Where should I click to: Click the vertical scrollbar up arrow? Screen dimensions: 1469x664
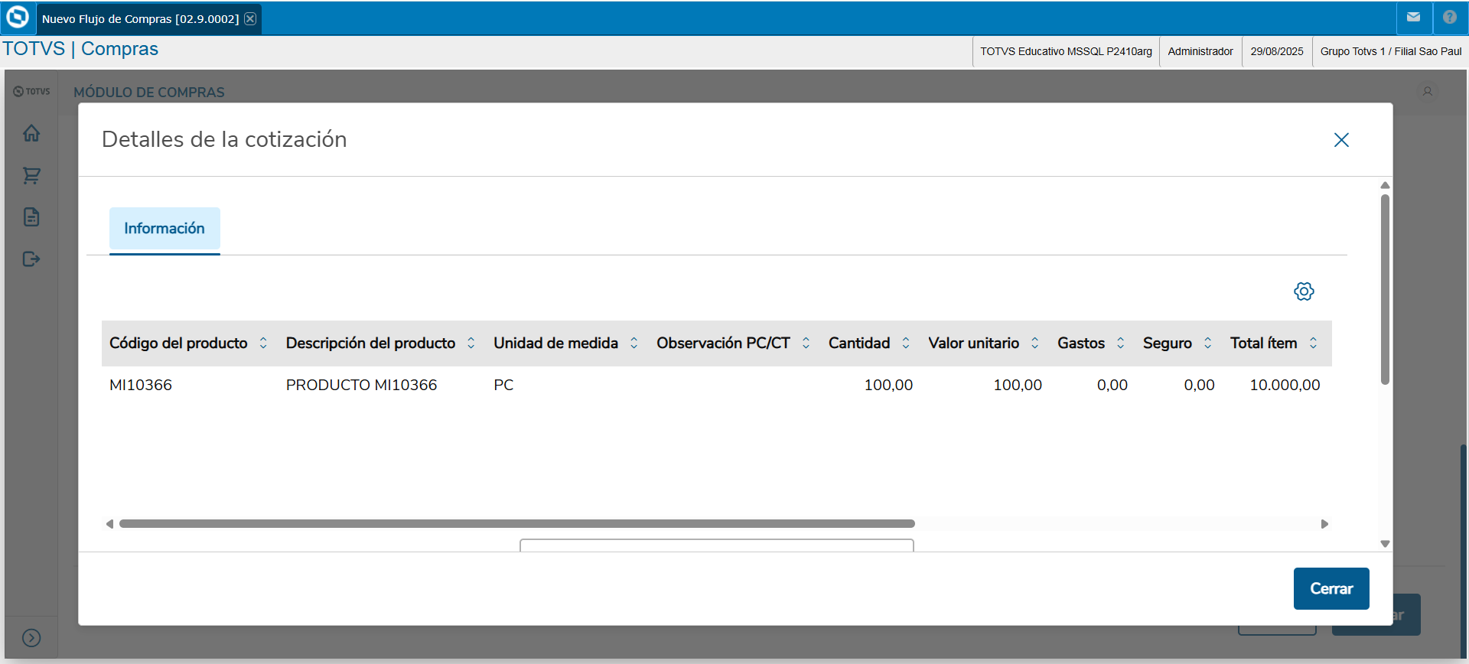(x=1385, y=185)
